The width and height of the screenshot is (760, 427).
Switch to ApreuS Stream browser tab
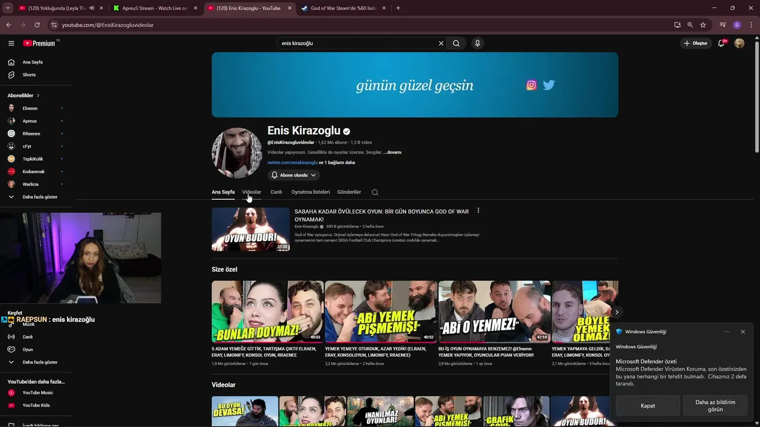click(156, 8)
